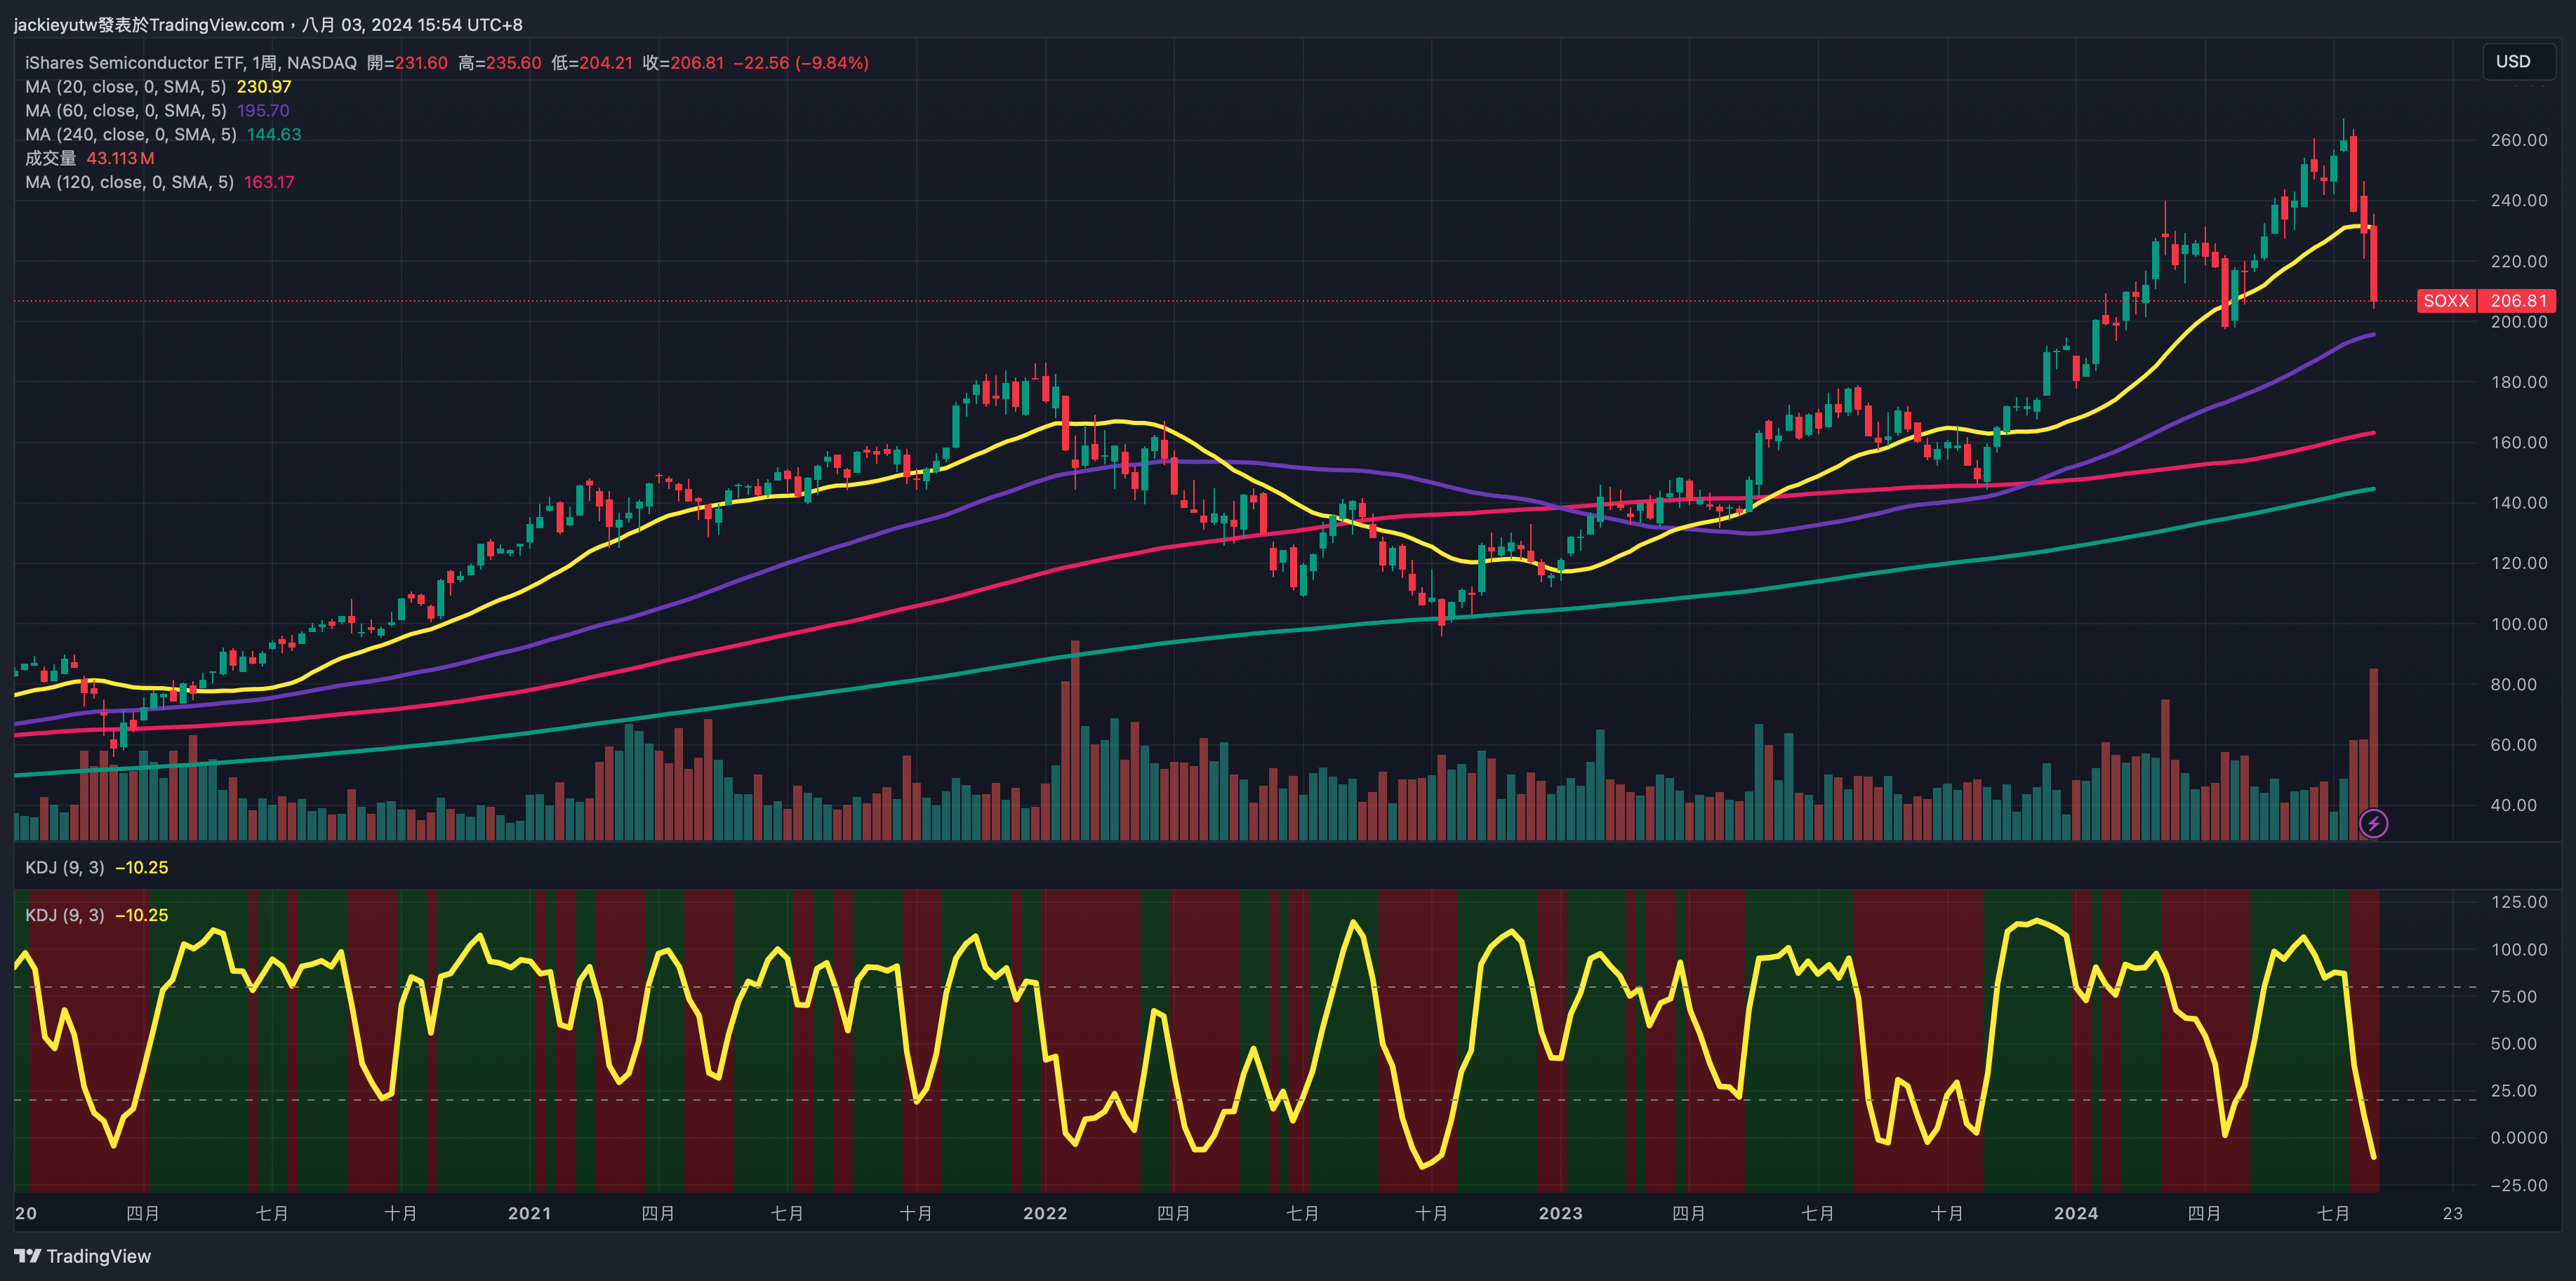This screenshot has height=1281, width=2576.
Task: Select the MA 20 indicator legend
Action: tap(125, 87)
